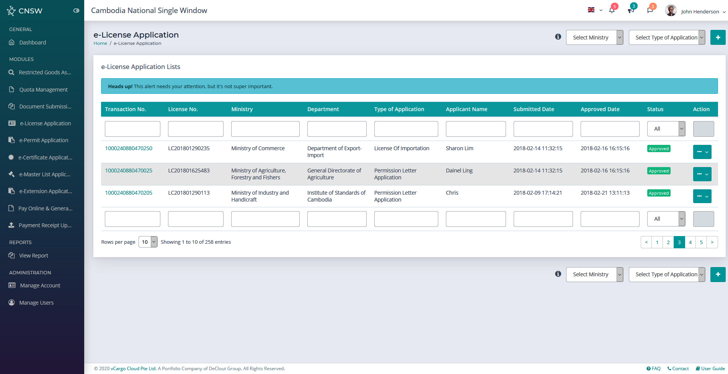Screen dimensions: 728x374
Task: Open transaction 1000240880470250 link
Action: click(x=129, y=148)
